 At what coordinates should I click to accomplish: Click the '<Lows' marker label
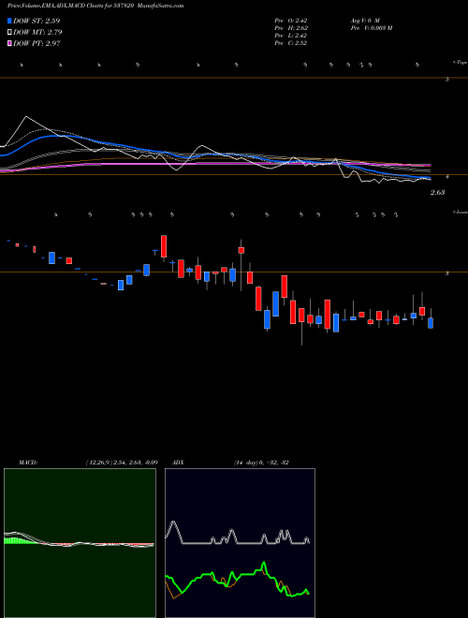point(460,212)
